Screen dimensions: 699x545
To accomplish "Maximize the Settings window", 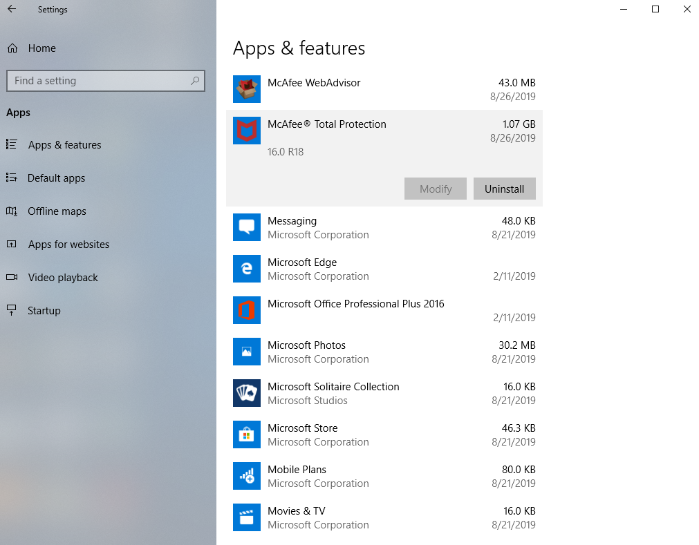I will tap(655, 9).
